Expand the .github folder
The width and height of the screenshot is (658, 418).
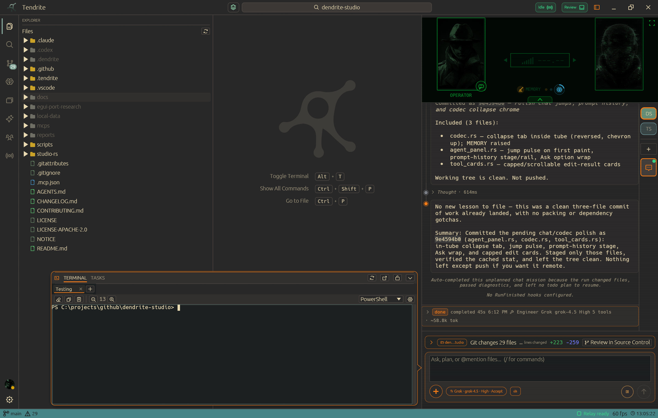pyautogui.click(x=26, y=69)
